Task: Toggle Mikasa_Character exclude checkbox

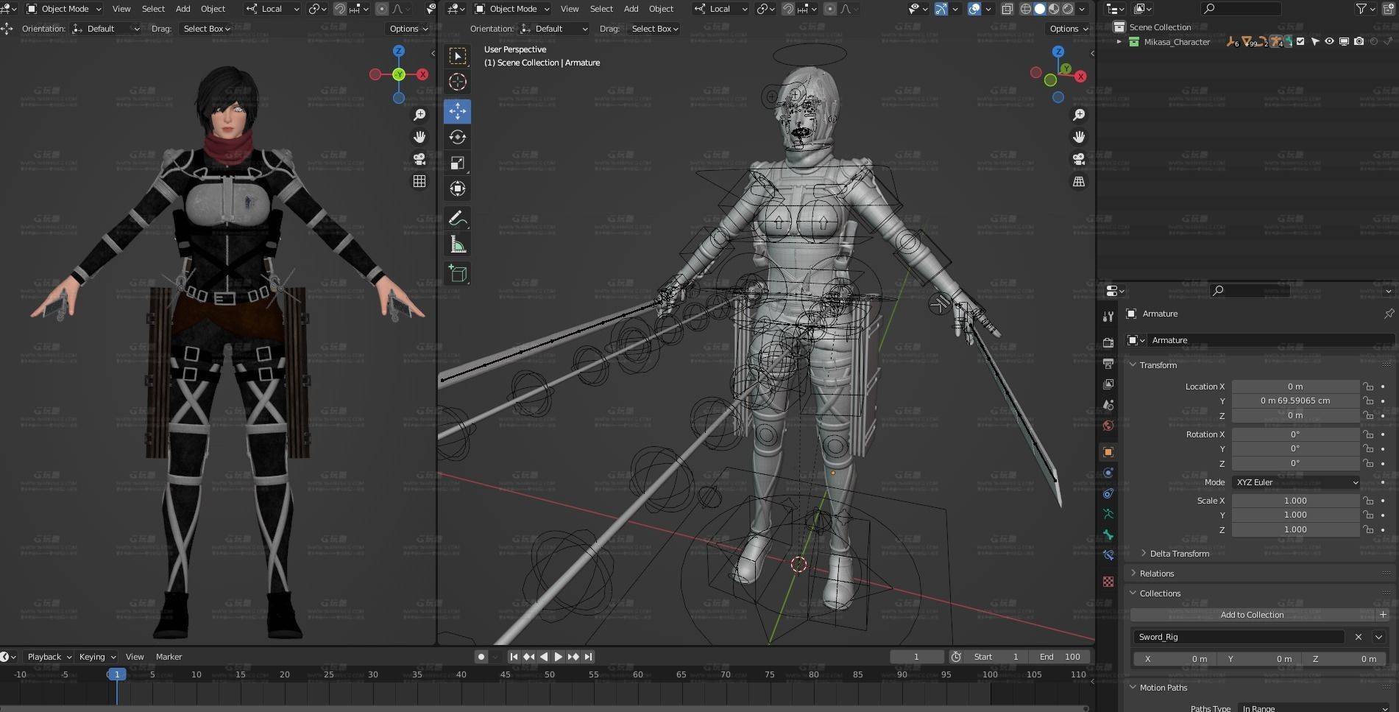Action: [x=1300, y=42]
